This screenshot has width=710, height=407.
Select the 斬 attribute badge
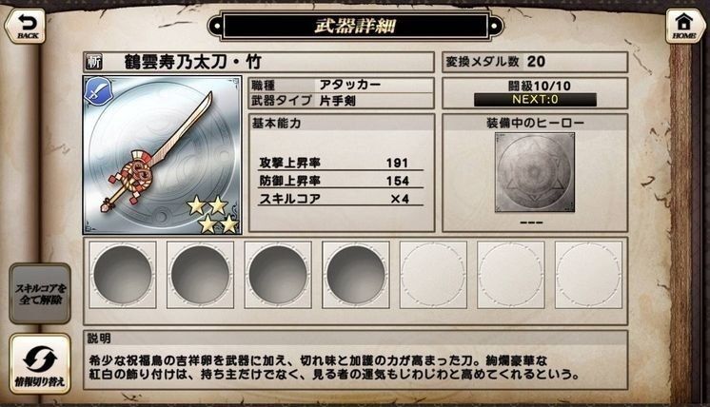point(93,63)
